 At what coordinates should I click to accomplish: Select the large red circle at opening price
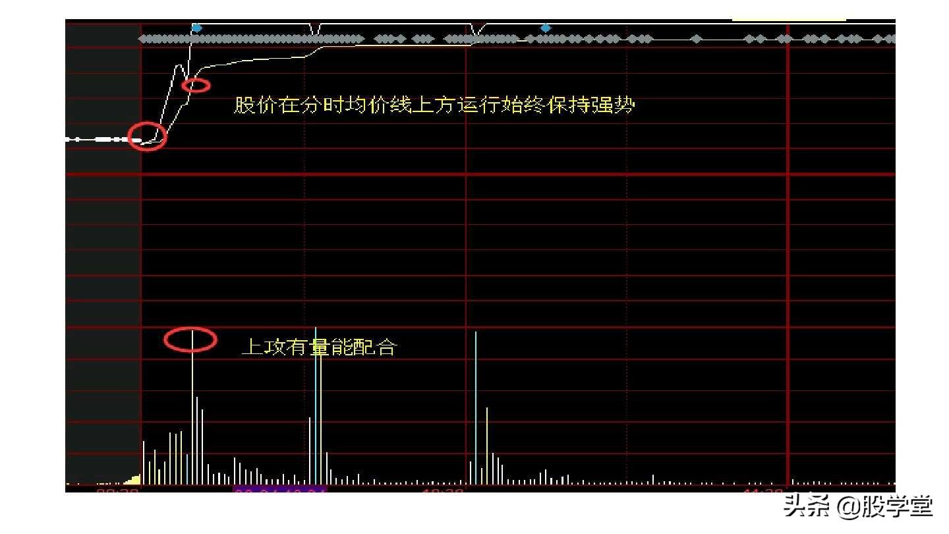click(147, 136)
